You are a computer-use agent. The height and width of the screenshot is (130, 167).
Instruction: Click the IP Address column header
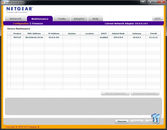tap(54, 34)
